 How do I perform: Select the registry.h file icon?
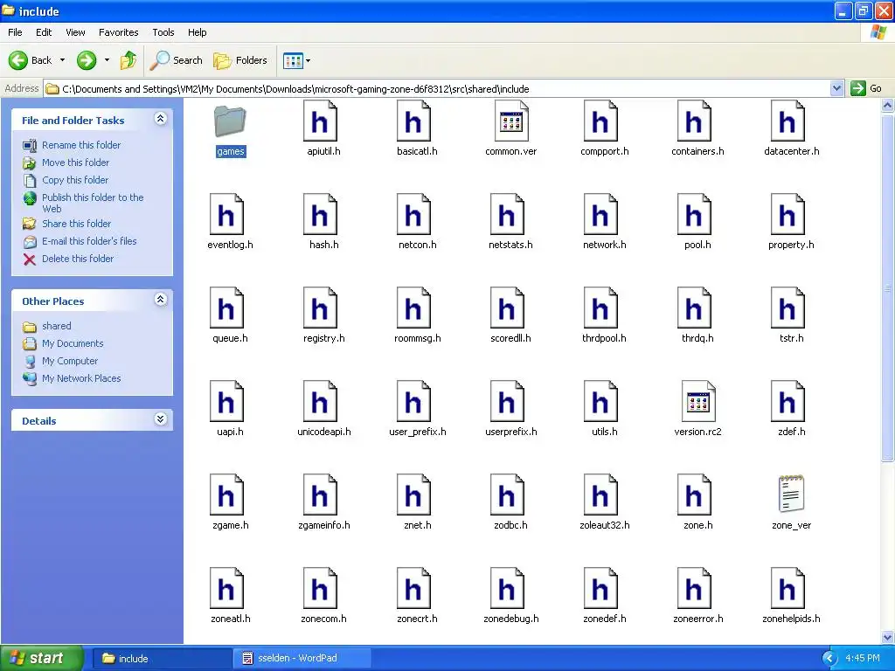coord(320,308)
